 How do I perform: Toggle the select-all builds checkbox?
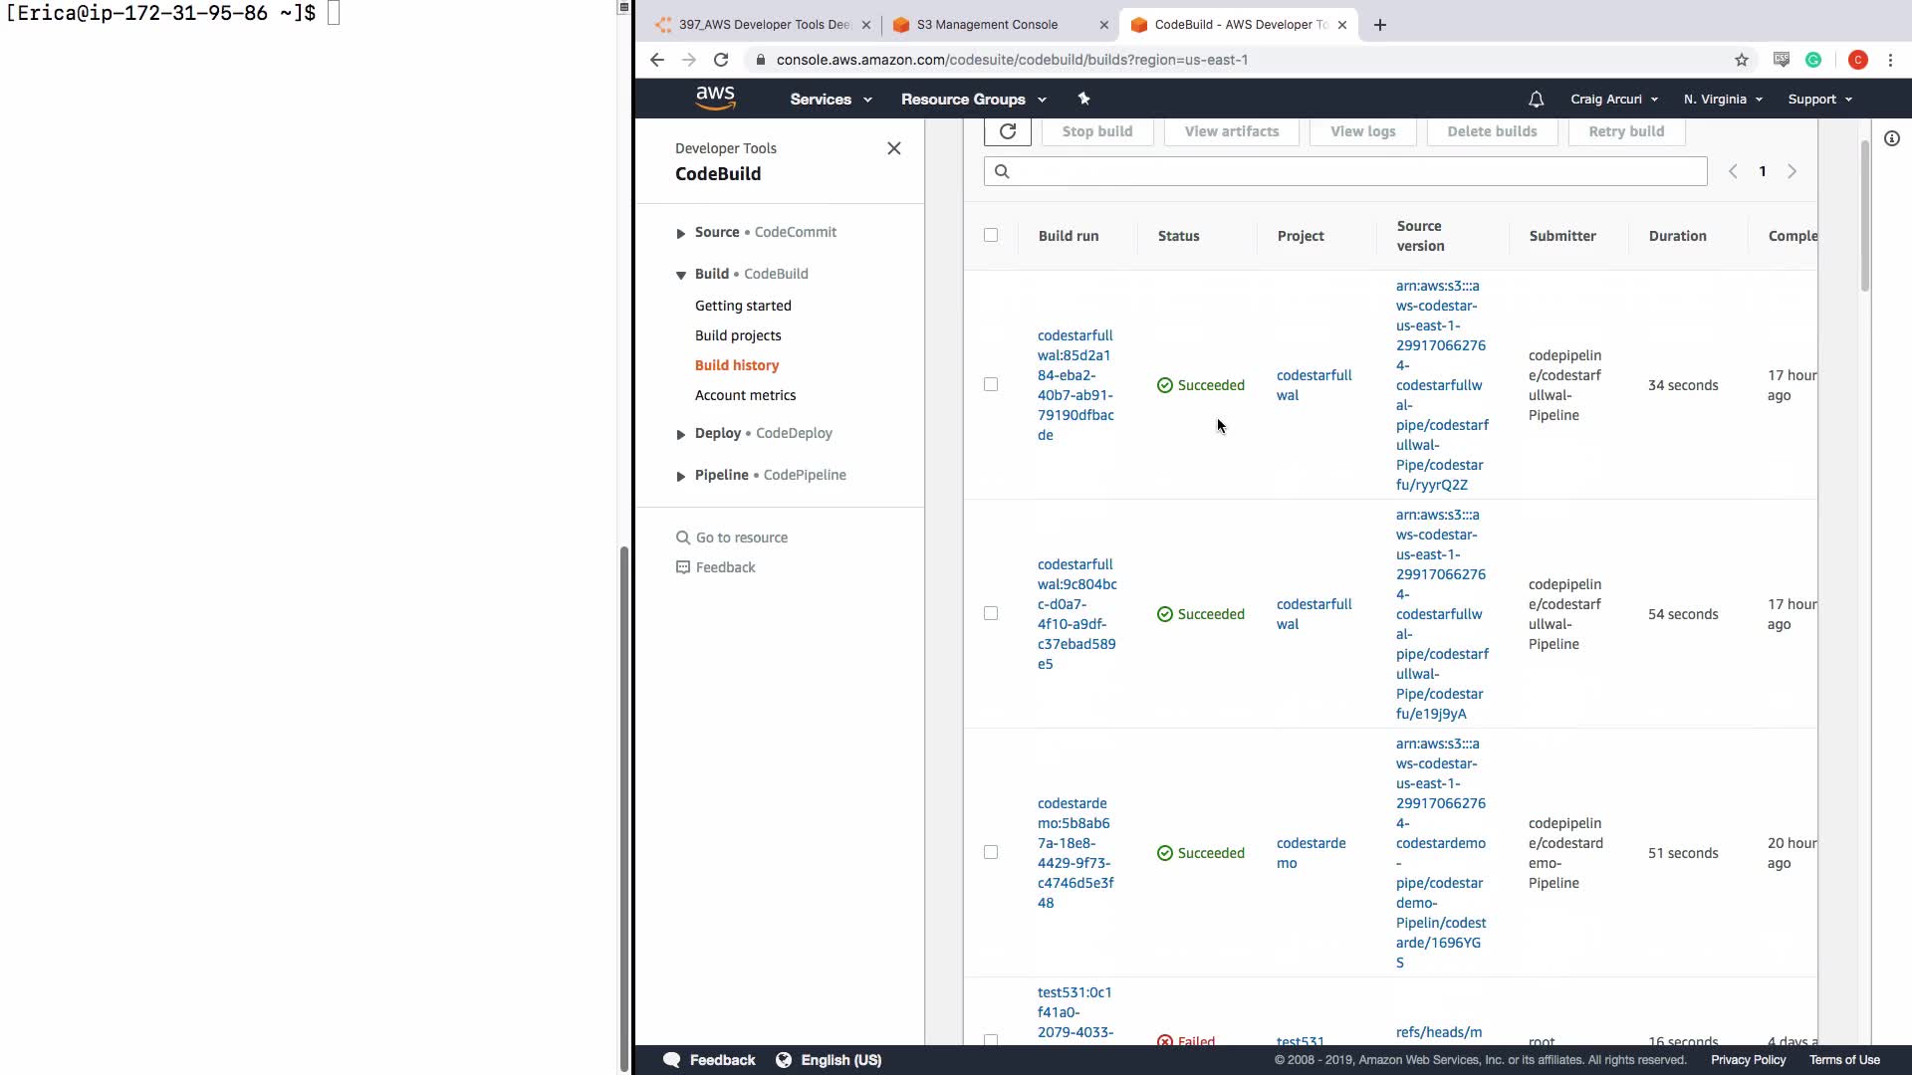[990, 236]
